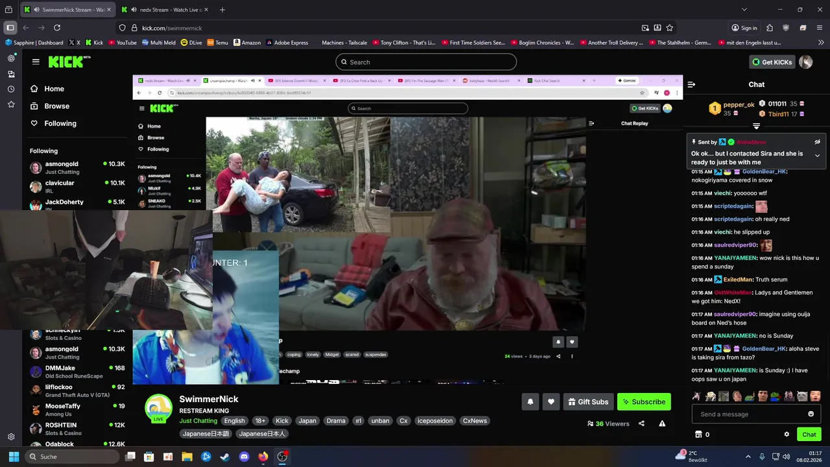Open SwimmerNick channel avatar with LIVE badge

158,408
